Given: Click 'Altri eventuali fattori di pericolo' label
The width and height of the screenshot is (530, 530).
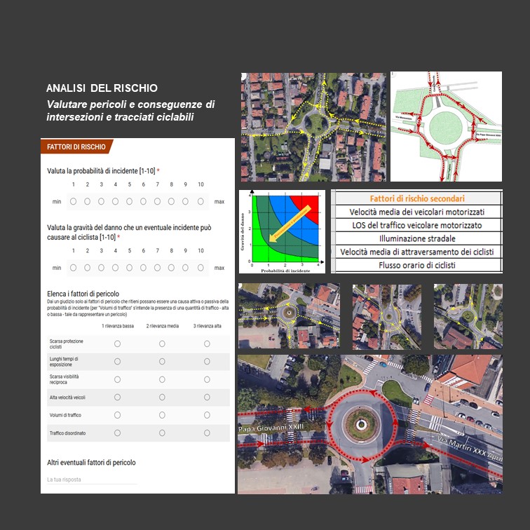Looking at the screenshot, I should 91,463.
